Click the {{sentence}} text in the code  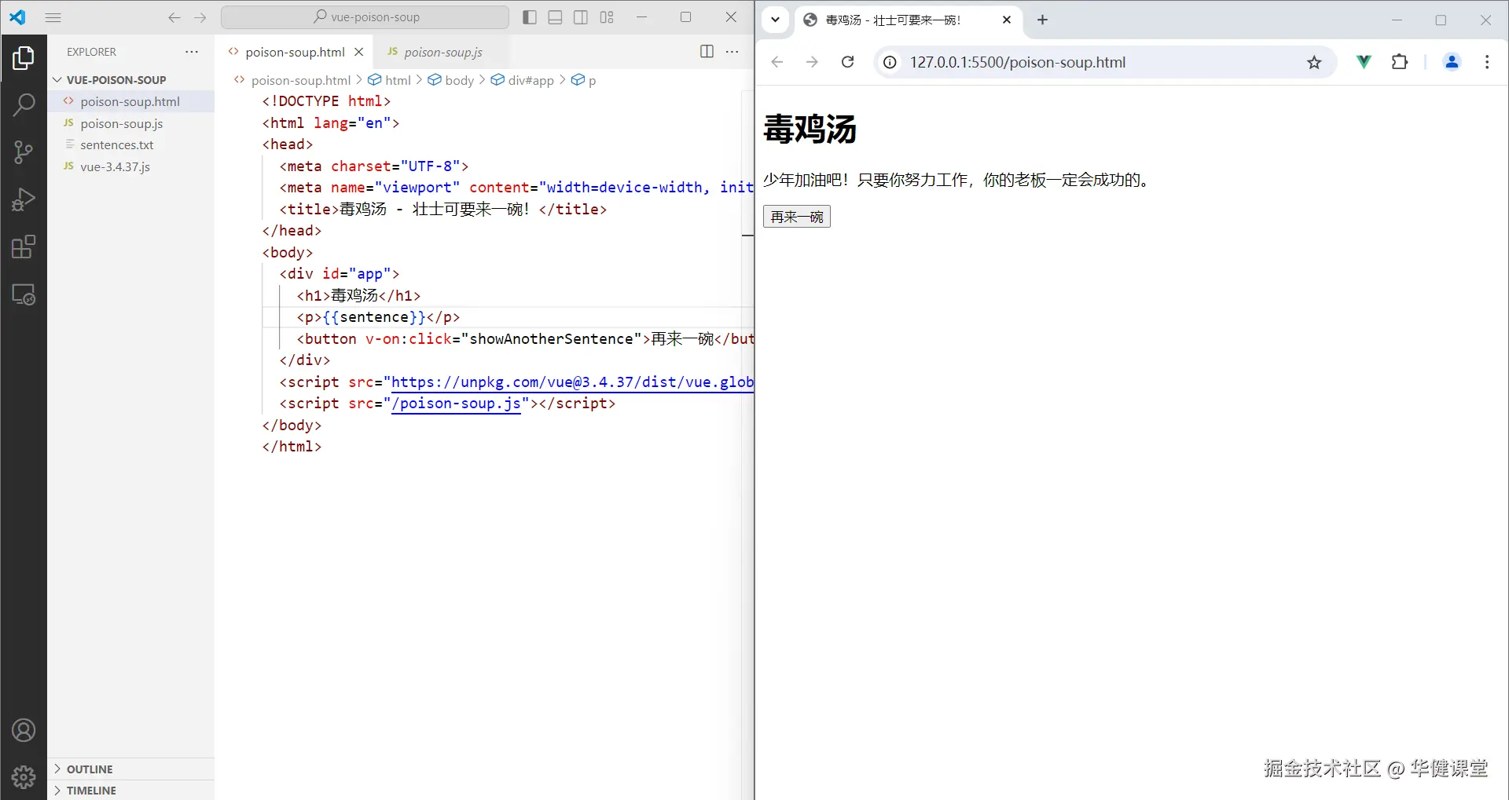(x=374, y=317)
